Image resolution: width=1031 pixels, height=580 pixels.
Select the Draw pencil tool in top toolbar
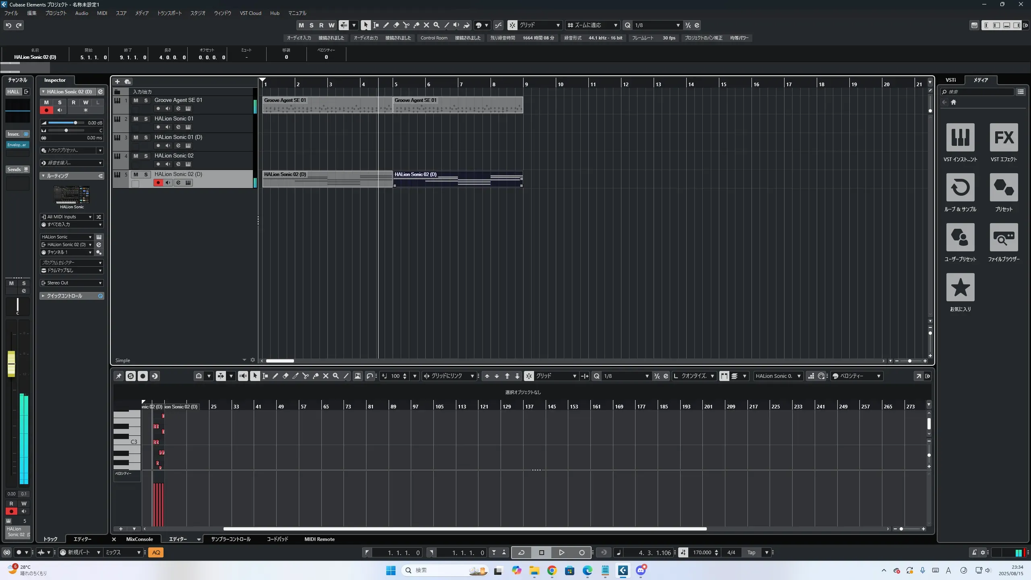tap(386, 25)
